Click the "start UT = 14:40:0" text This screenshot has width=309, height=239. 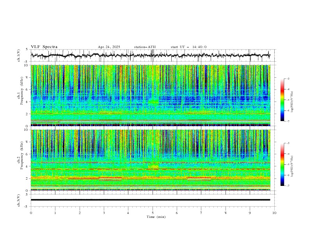point(188,47)
